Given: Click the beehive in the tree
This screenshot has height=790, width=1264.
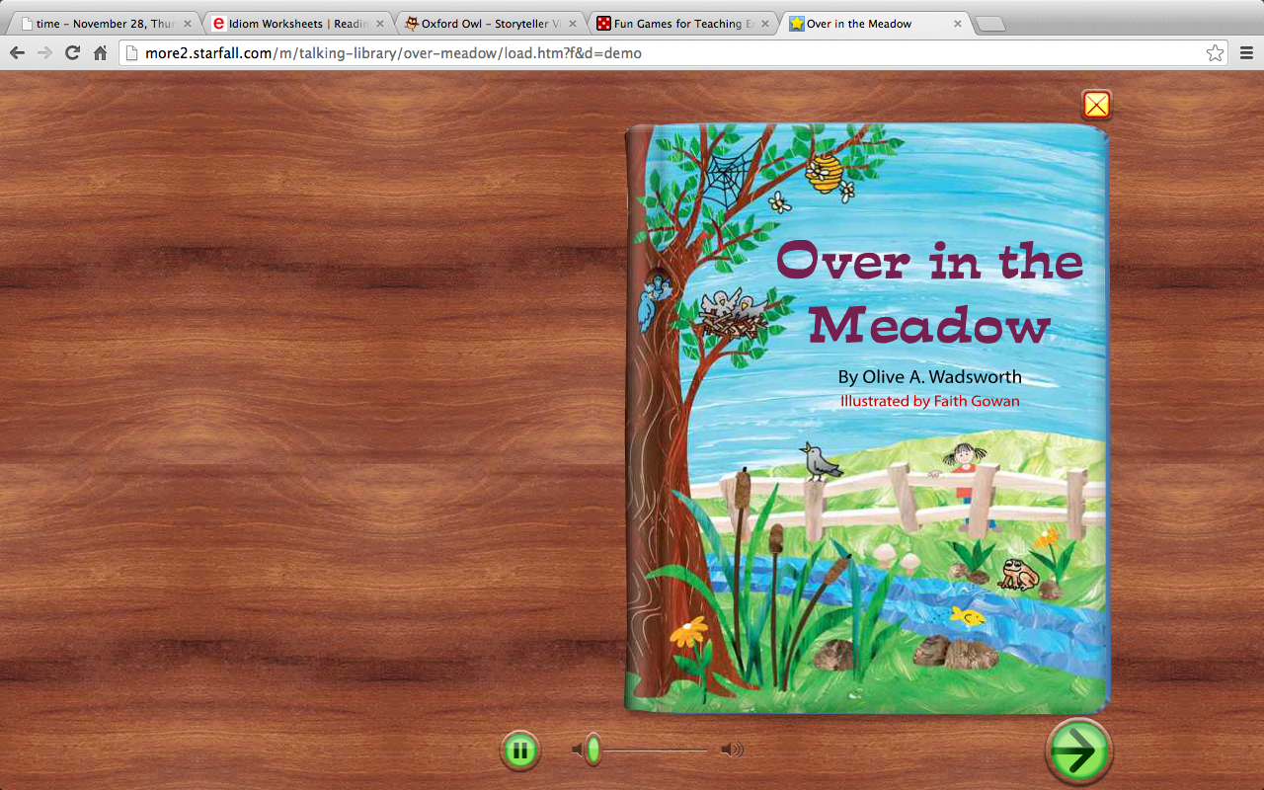Looking at the screenshot, I should (x=823, y=174).
